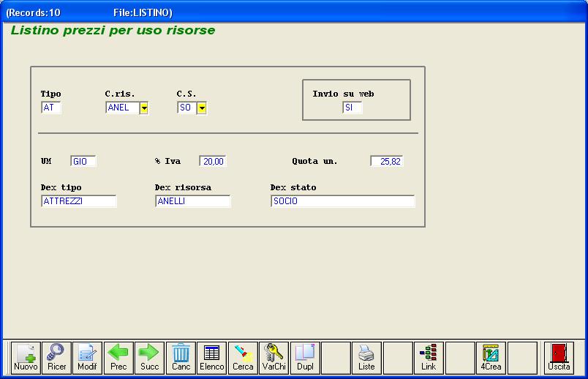Click the 4Crea toolbar icon
This screenshot has height=379, width=588.
[x=491, y=357]
